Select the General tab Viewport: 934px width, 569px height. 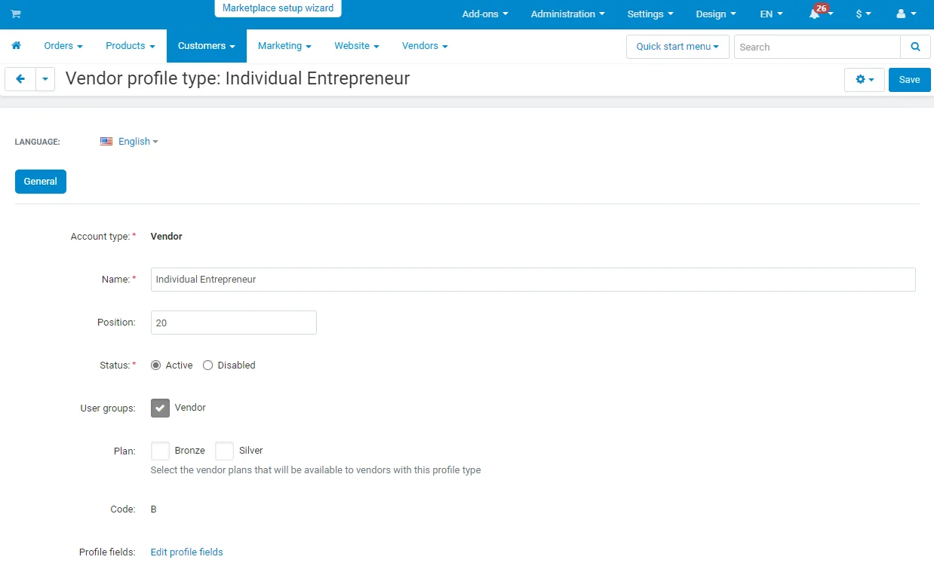pyautogui.click(x=41, y=182)
